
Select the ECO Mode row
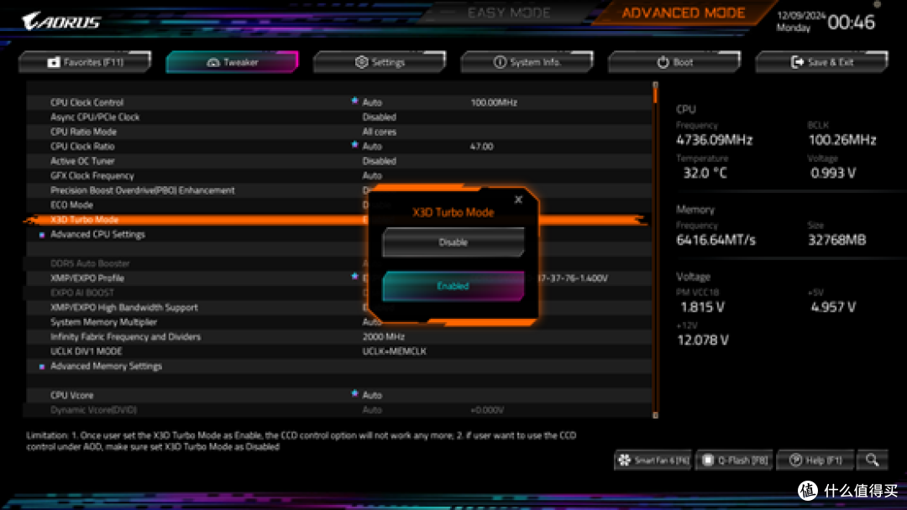(x=338, y=205)
